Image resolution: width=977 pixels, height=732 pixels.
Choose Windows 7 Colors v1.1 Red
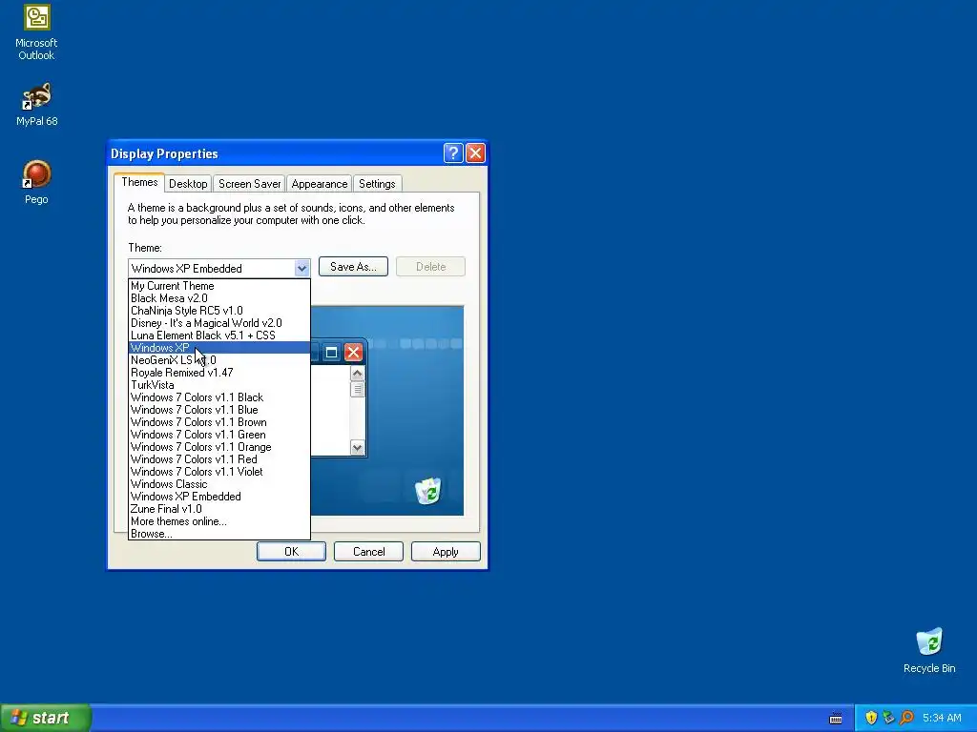pyautogui.click(x=219, y=459)
